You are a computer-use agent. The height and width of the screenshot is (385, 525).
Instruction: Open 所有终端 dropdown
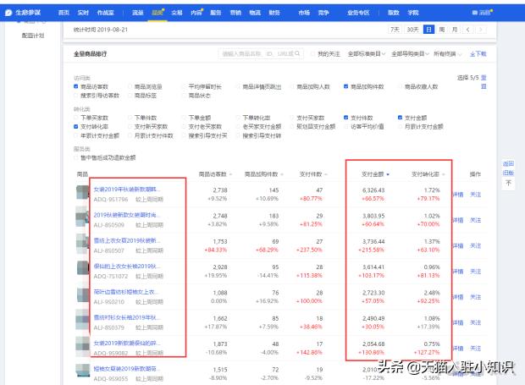tap(447, 54)
